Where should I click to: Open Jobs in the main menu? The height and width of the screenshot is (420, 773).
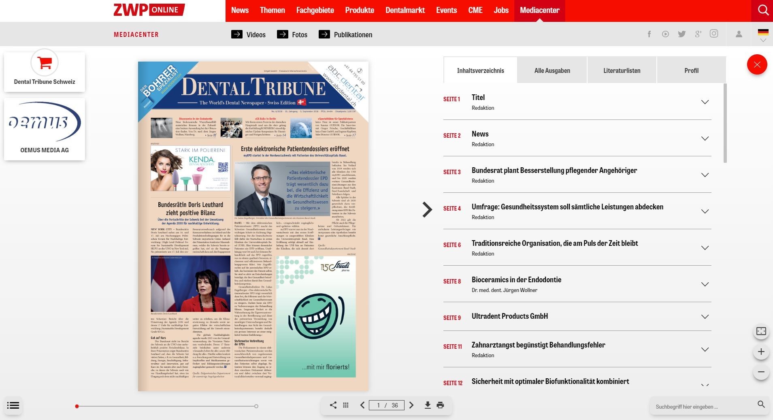[501, 10]
